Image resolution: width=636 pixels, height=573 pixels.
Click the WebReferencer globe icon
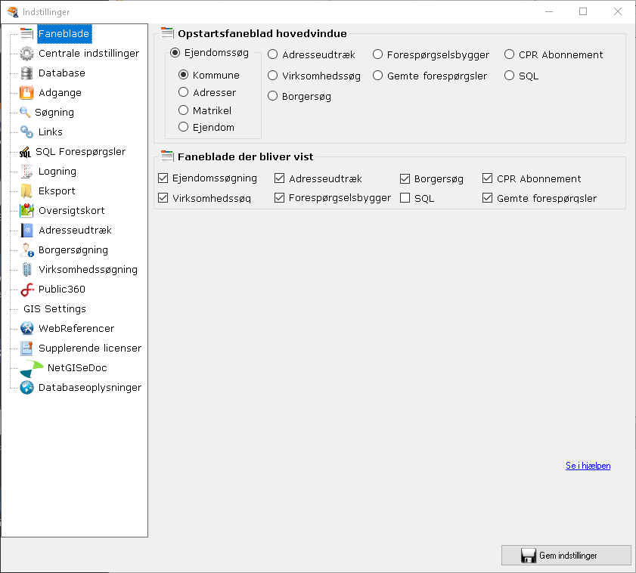click(25, 328)
